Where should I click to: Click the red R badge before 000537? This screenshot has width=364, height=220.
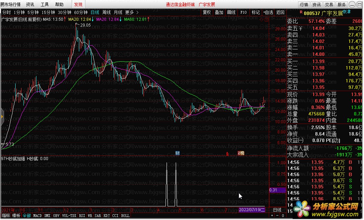tap(301, 12)
